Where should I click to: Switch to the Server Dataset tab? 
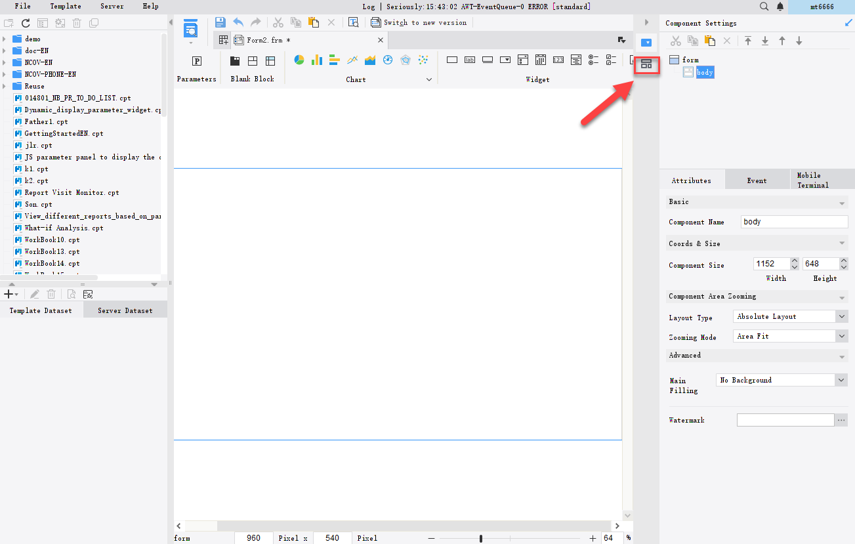(x=125, y=310)
